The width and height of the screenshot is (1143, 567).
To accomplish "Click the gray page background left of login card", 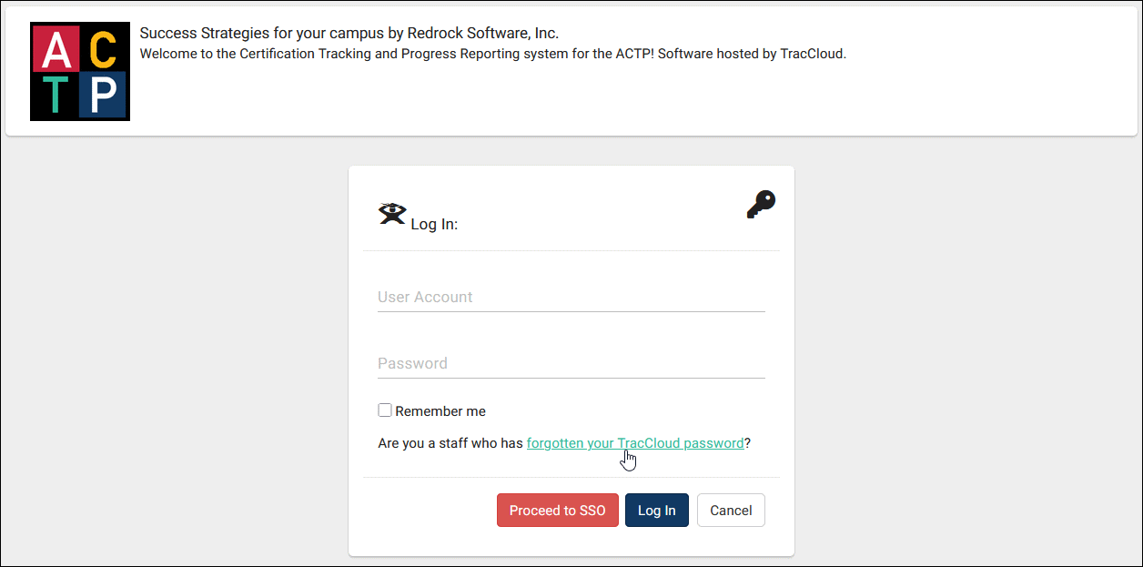I will point(173,364).
